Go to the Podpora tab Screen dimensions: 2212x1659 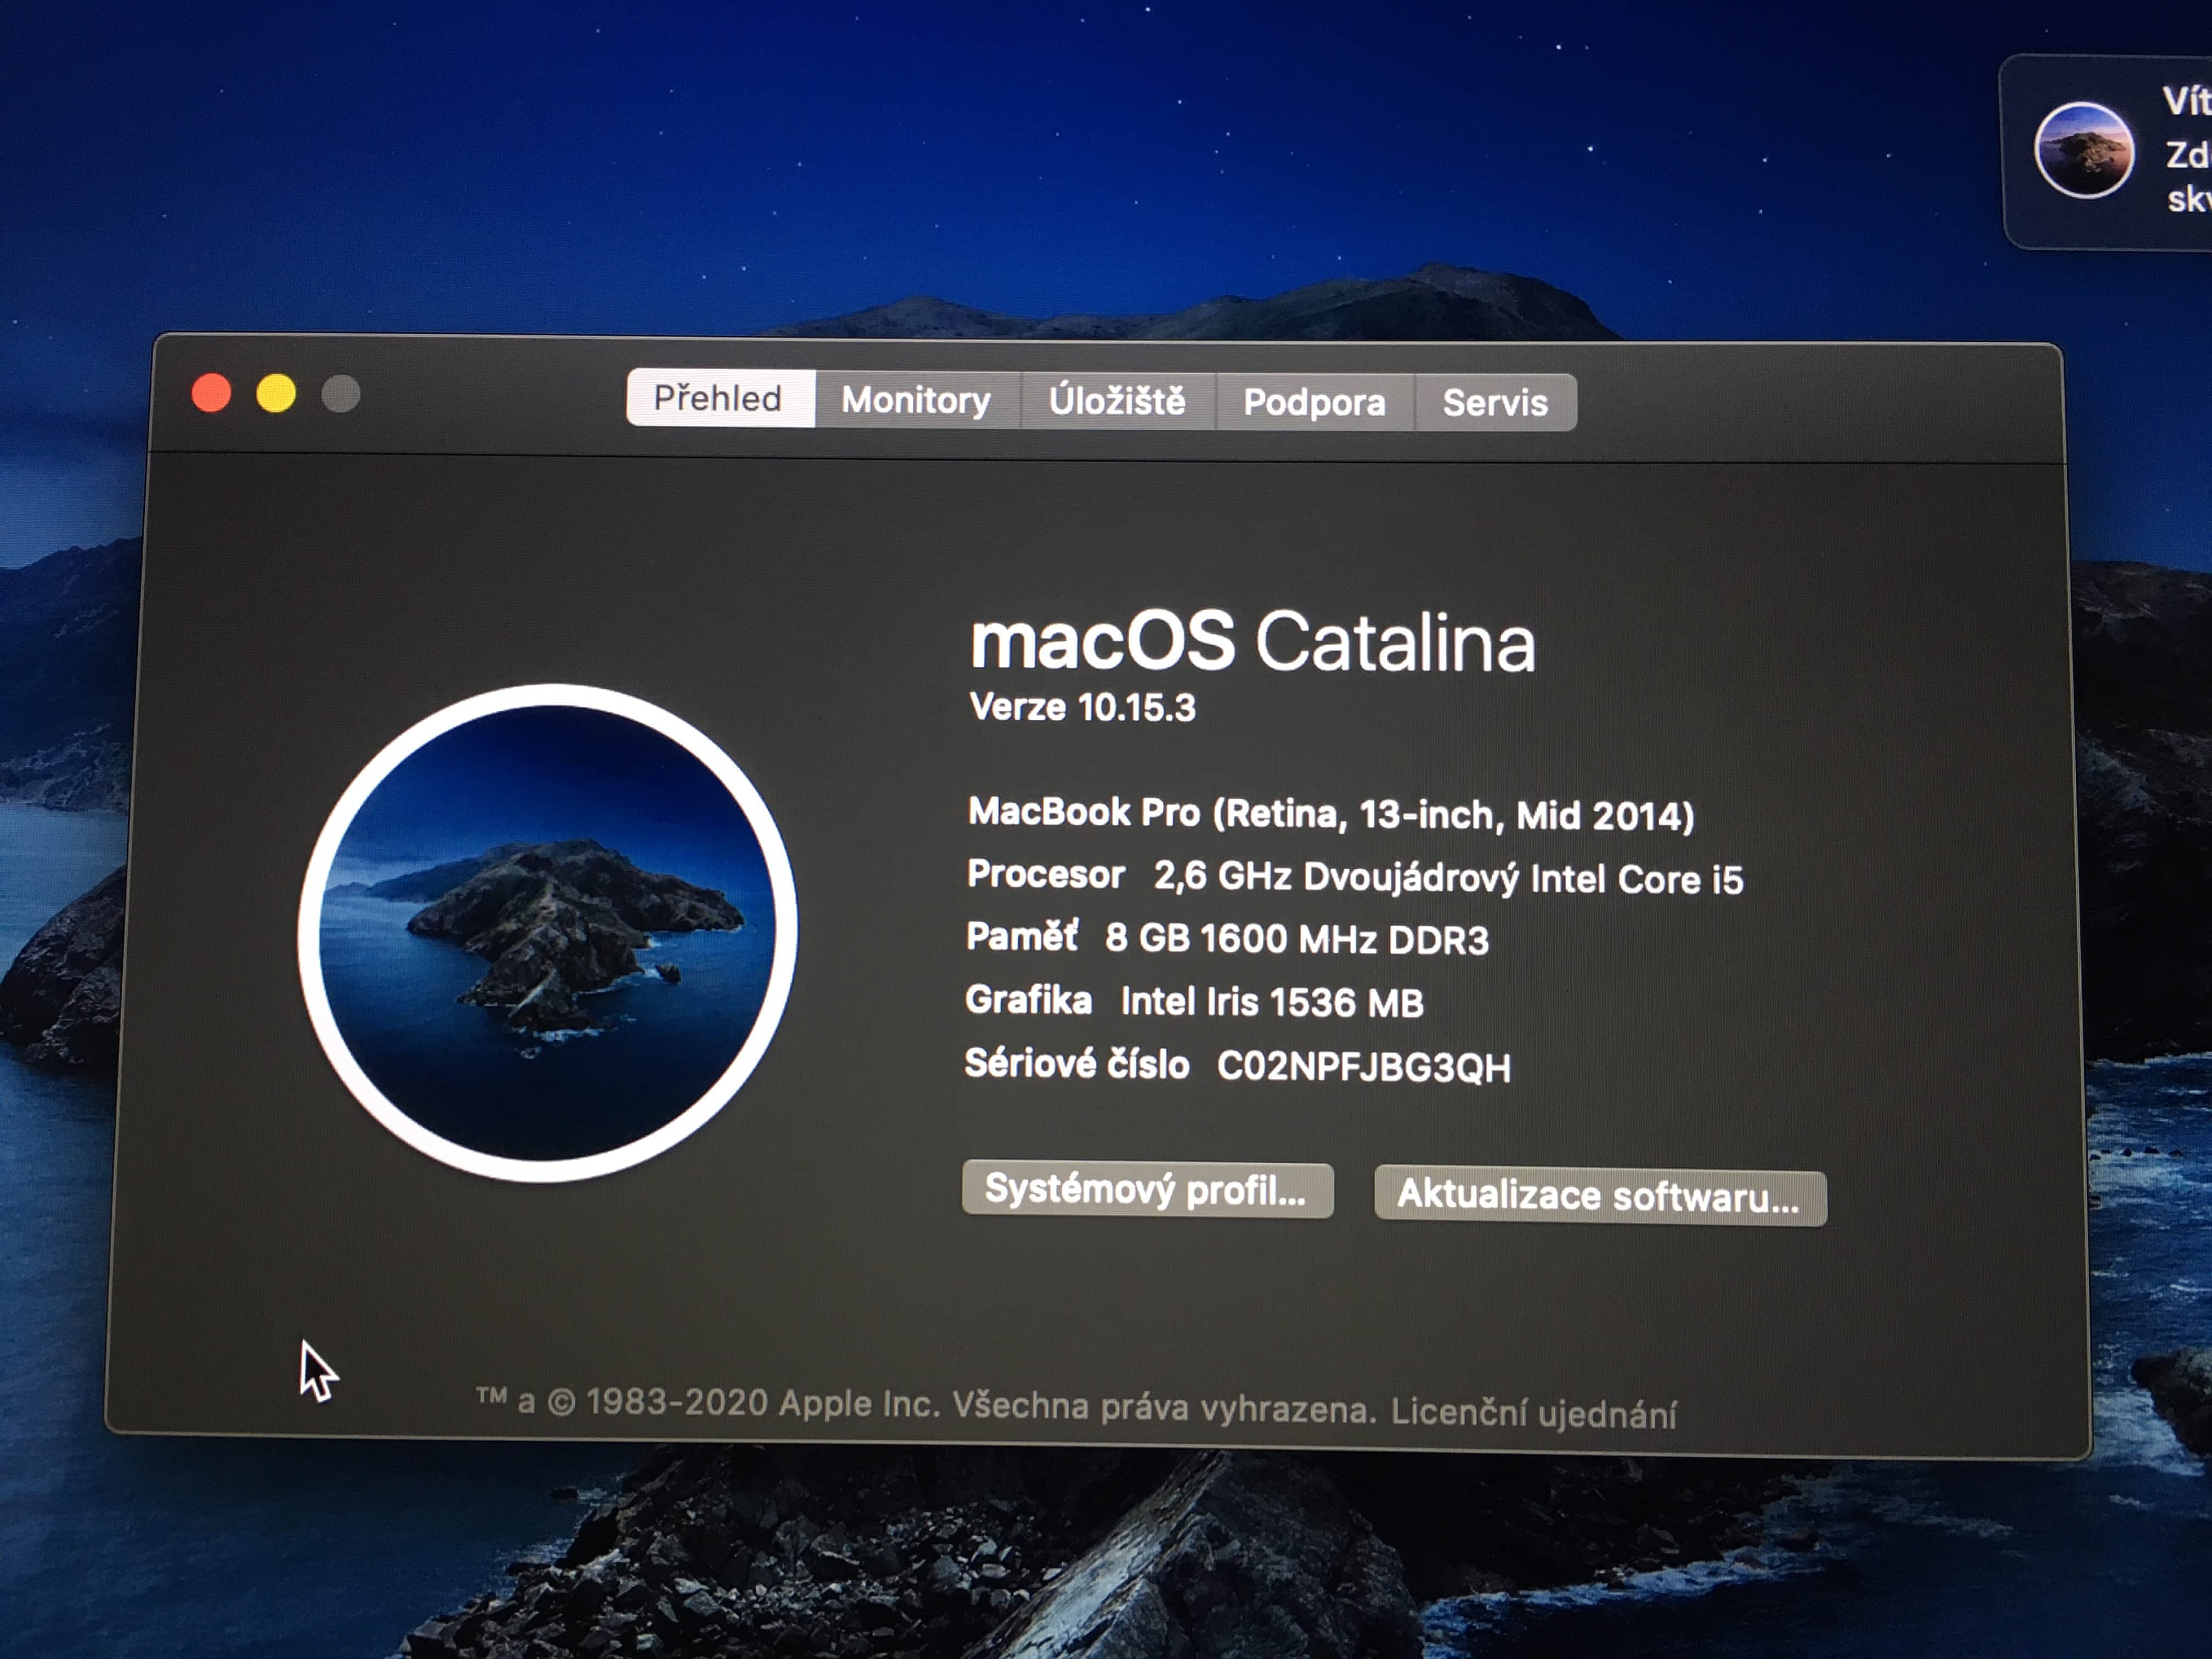click(x=1314, y=402)
